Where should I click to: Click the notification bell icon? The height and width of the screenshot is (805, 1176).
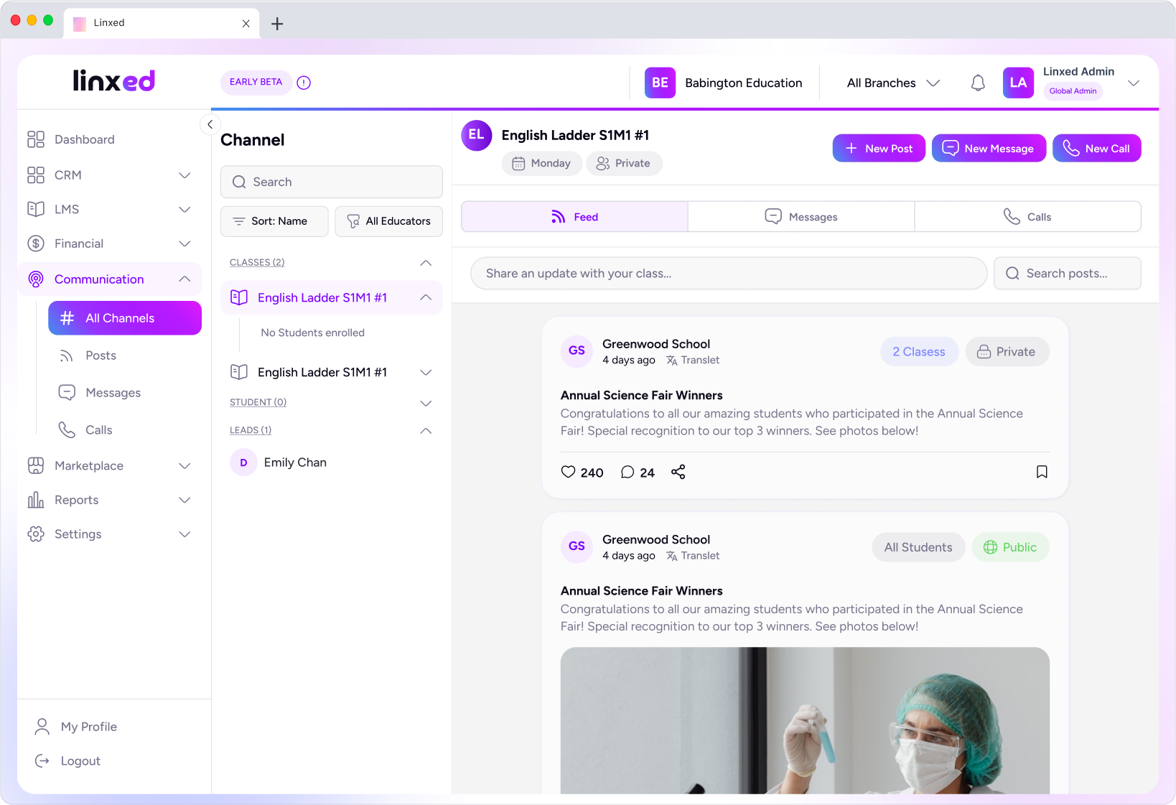tap(978, 83)
